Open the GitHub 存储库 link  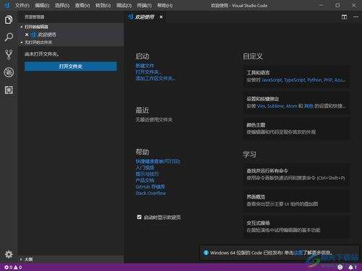[151, 186]
